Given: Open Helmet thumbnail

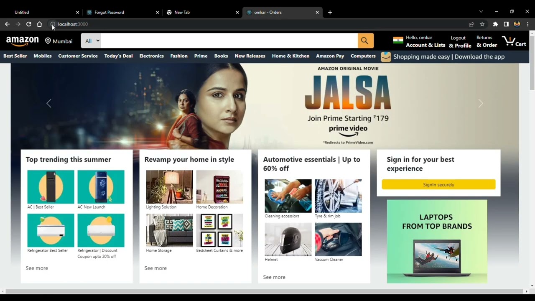Looking at the screenshot, I should point(288,240).
